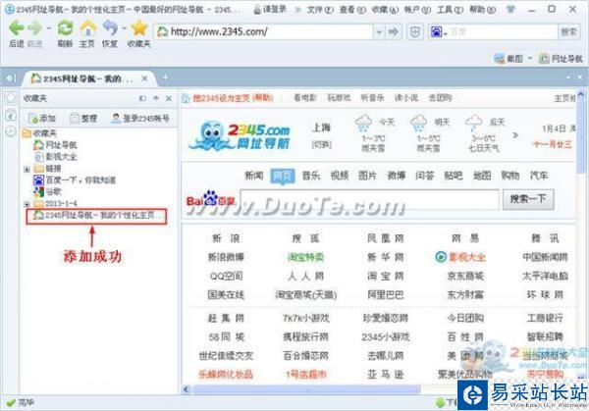Click the shield security icon
The image size is (589, 411).
(x=415, y=32)
